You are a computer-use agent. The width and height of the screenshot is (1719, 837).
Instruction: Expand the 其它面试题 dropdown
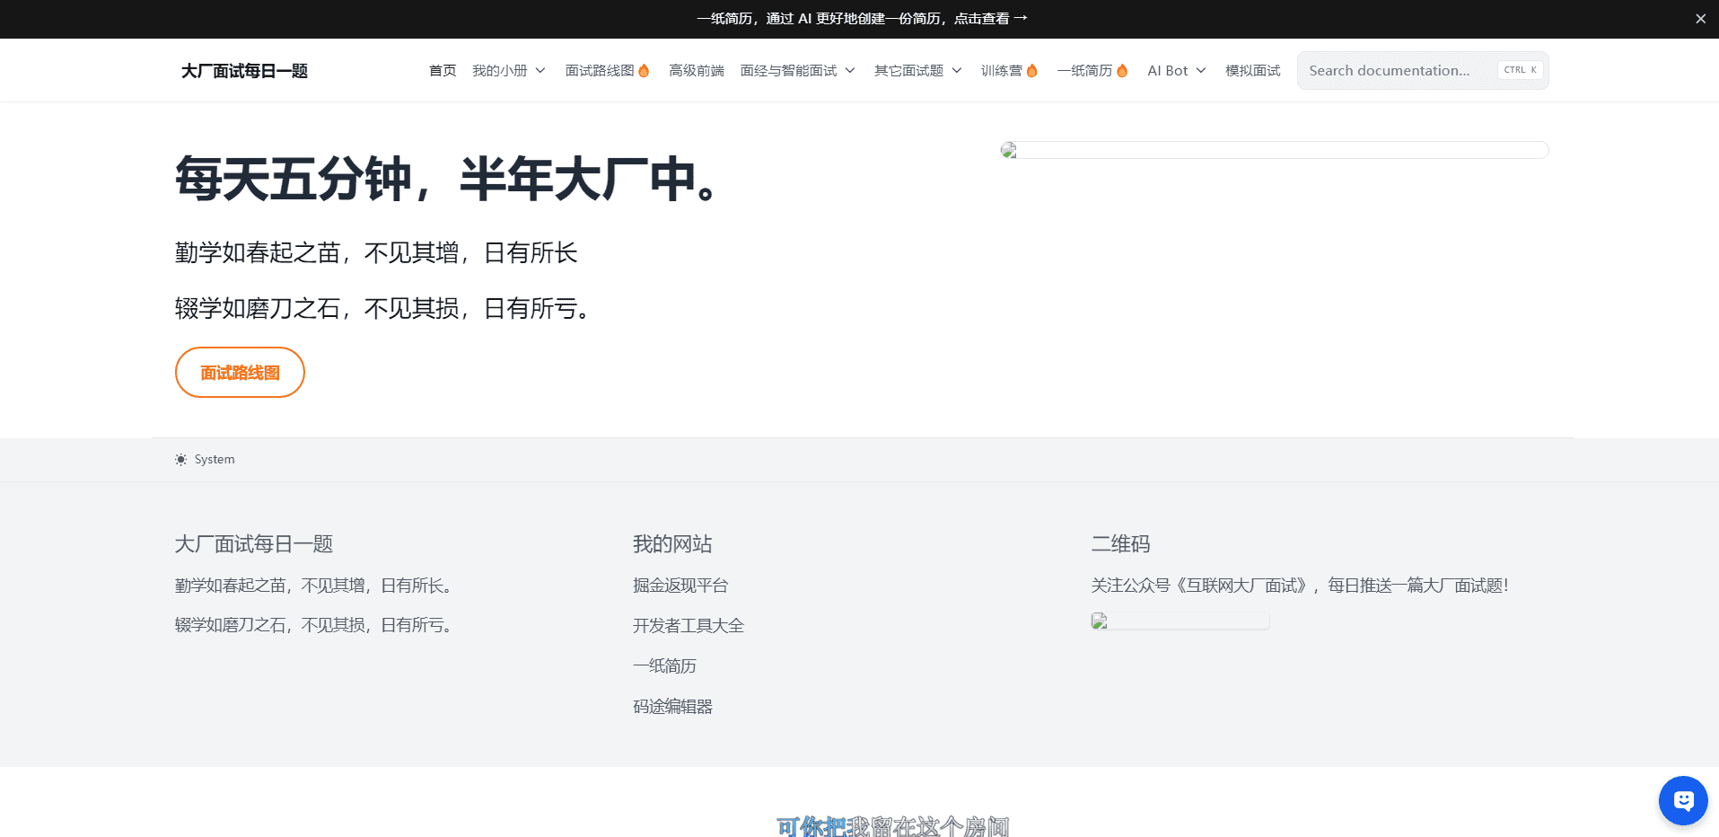[917, 71]
